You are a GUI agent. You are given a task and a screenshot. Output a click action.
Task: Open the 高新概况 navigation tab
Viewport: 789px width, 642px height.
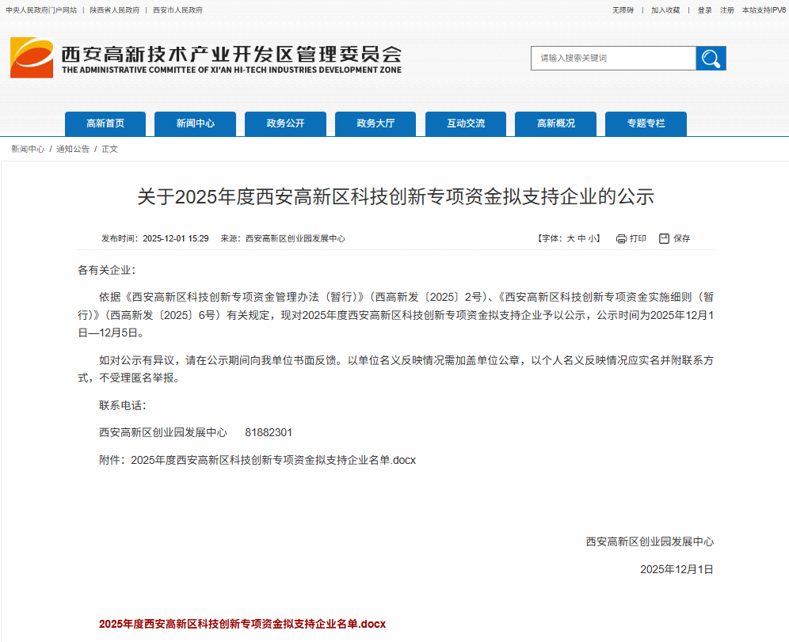[555, 123]
